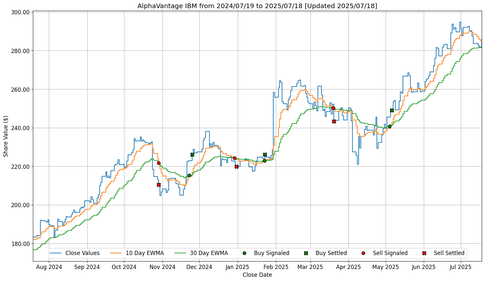
Task: Click the 'Buy Signaled' legend label
Action: pyautogui.click(x=272, y=253)
